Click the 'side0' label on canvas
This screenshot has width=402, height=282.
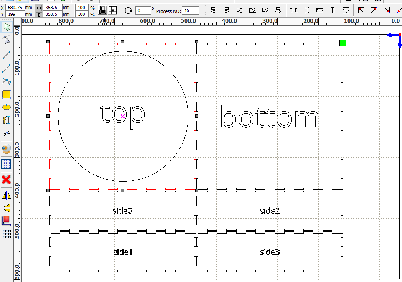click(x=122, y=211)
